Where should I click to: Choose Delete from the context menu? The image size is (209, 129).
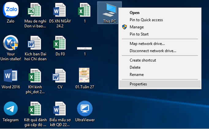coord(160,68)
